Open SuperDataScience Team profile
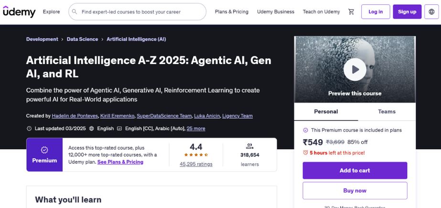This screenshot has width=441, height=208. pyautogui.click(x=164, y=116)
